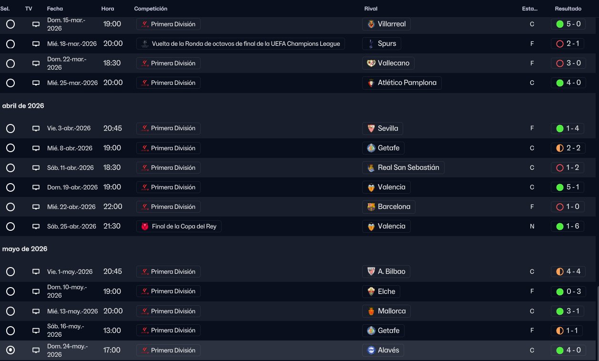599x361 pixels.
Task: Click the Mallorca club crest icon
Action: 371,311
